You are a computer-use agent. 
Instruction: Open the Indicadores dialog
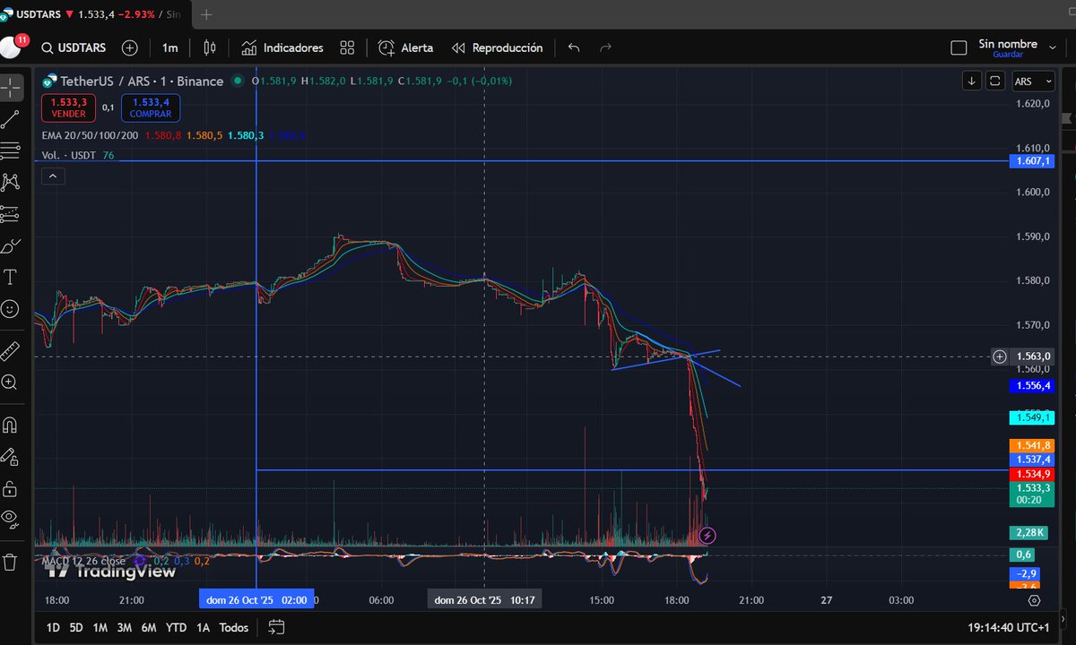click(x=282, y=47)
